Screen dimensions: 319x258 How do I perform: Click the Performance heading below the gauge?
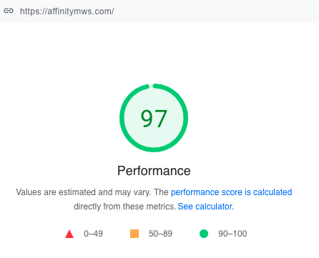154,171
